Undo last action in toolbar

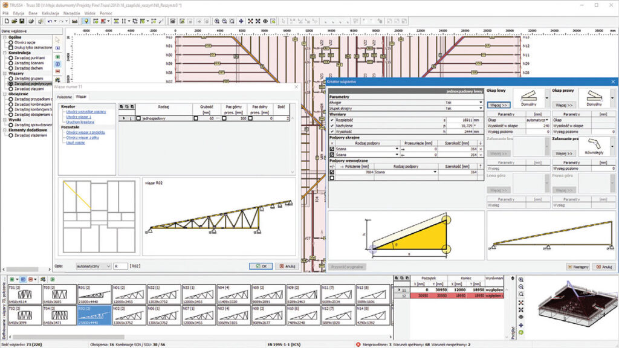50,21
